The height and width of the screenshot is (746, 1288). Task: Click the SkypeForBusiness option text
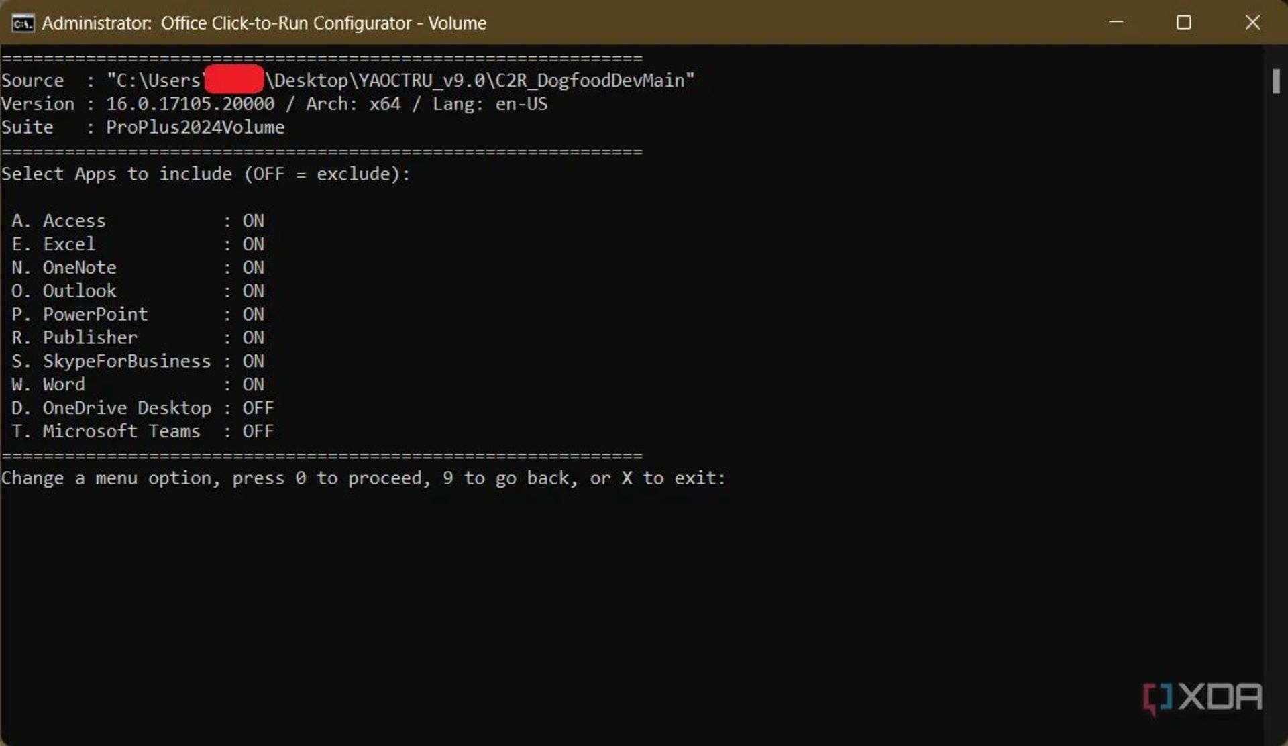pyautogui.click(x=127, y=362)
